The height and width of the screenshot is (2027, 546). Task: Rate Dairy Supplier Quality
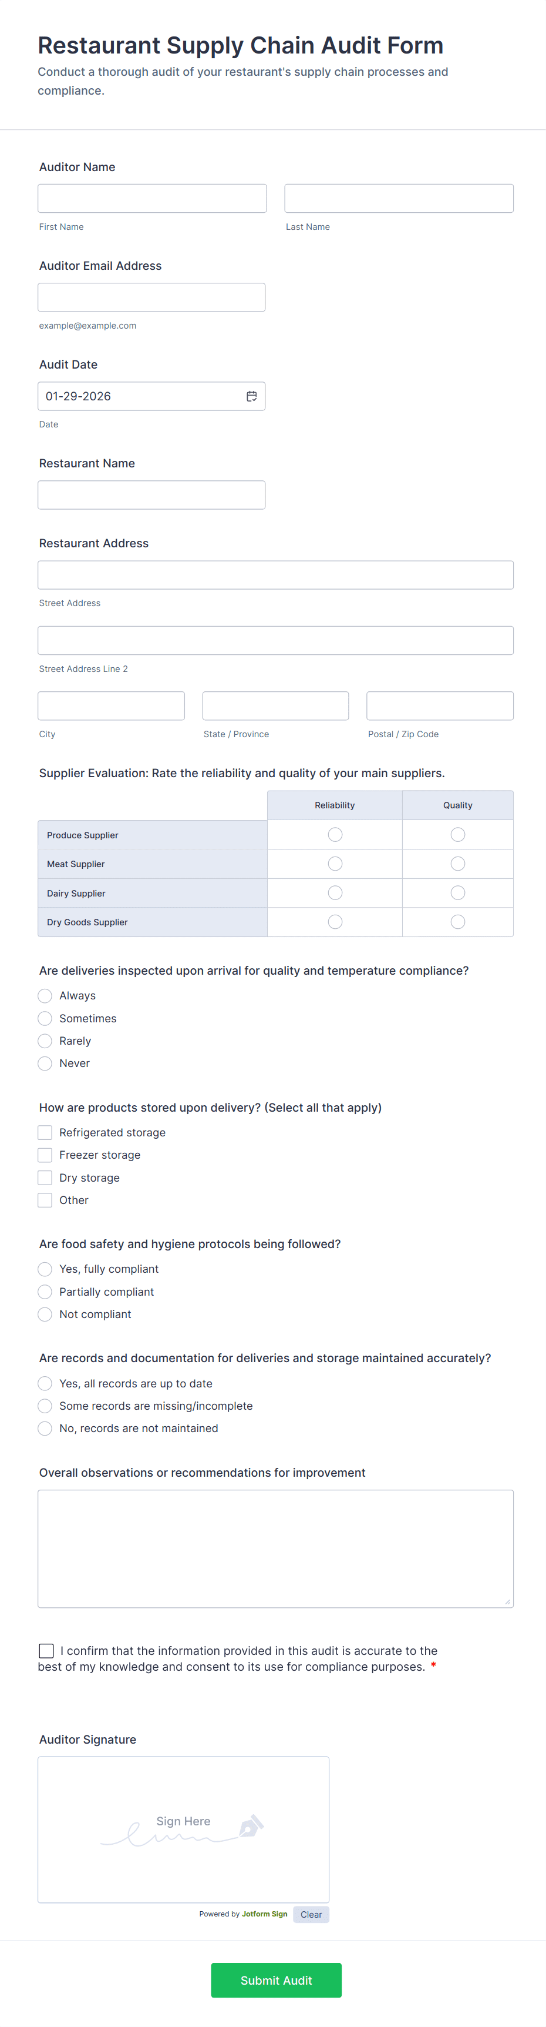pos(458,892)
